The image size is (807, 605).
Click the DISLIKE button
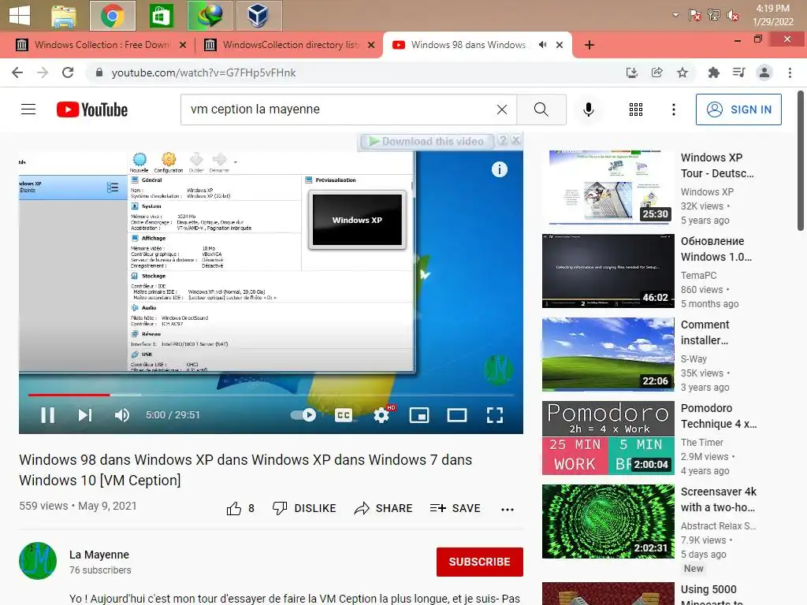(x=304, y=508)
